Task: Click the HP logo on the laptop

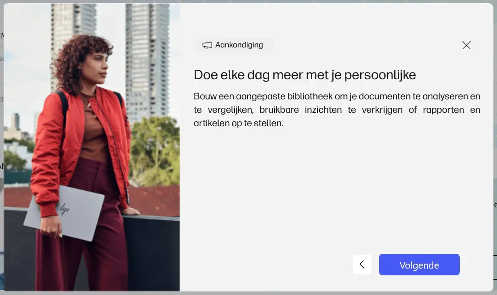Action: click(65, 209)
